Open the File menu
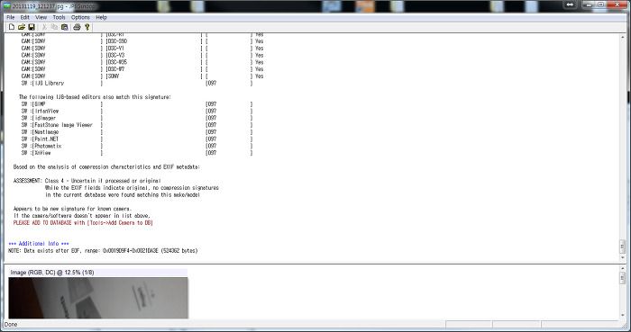Viewport: 631px width, 332px height. coord(11,17)
